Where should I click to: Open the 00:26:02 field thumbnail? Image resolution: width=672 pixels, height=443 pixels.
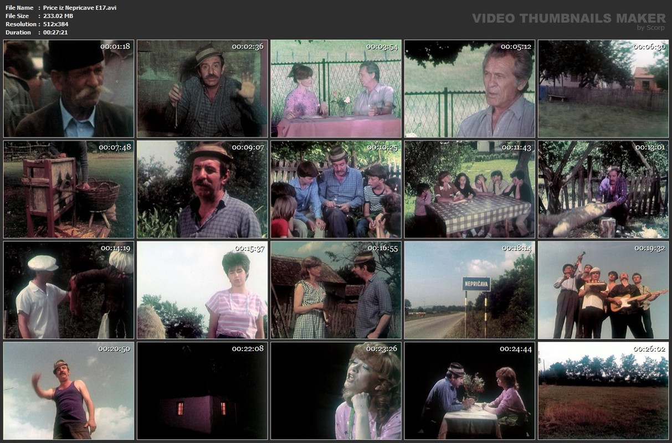[x=603, y=391]
